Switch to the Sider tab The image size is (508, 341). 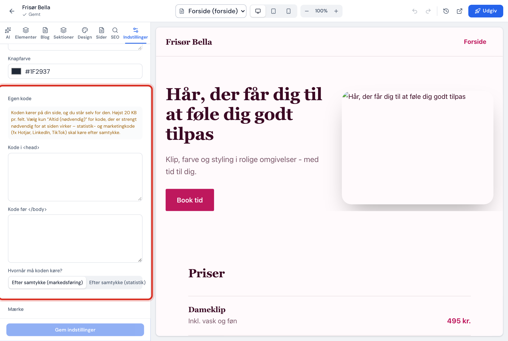101,33
